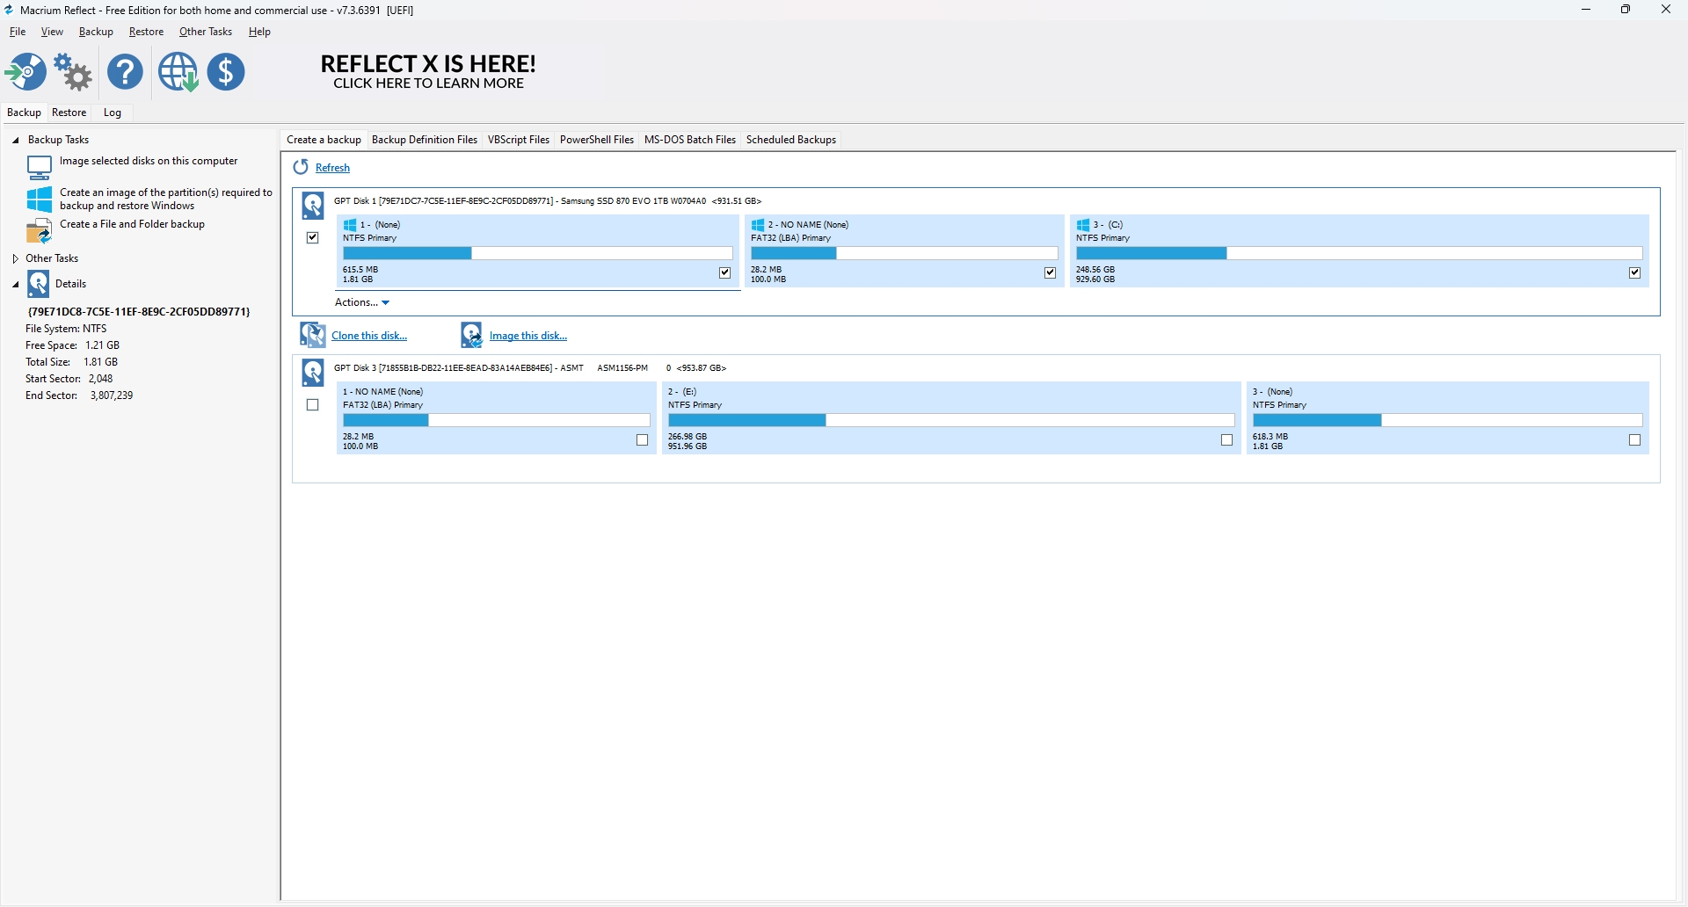Check the GPT Disk 3 whole-disk checkbox
Viewport: 1688px width, 907px height.
[x=313, y=405]
